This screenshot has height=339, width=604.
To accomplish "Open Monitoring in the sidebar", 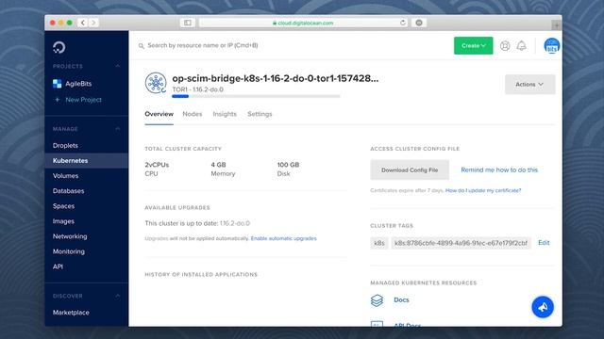I will click(69, 251).
